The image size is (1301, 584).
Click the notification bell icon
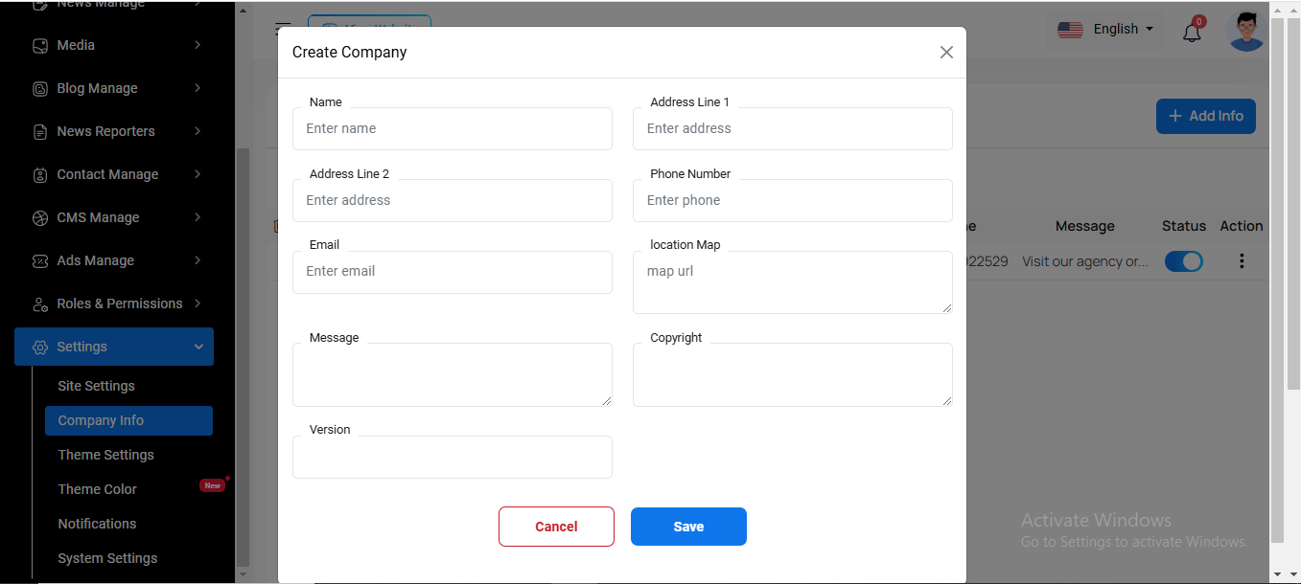1192,33
